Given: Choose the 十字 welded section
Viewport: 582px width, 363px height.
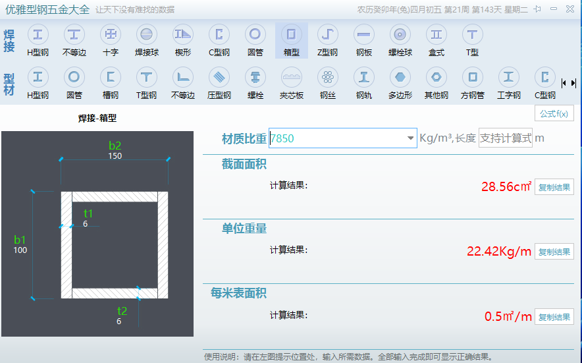Looking at the screenshot, I should [111, 40].
